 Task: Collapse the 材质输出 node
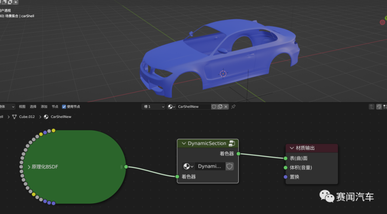(292, 148)
